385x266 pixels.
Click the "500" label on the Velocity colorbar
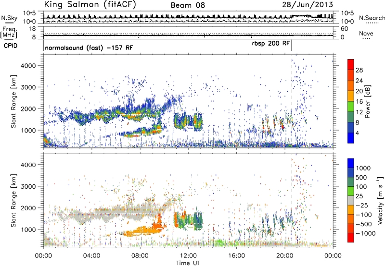[361, 177]
